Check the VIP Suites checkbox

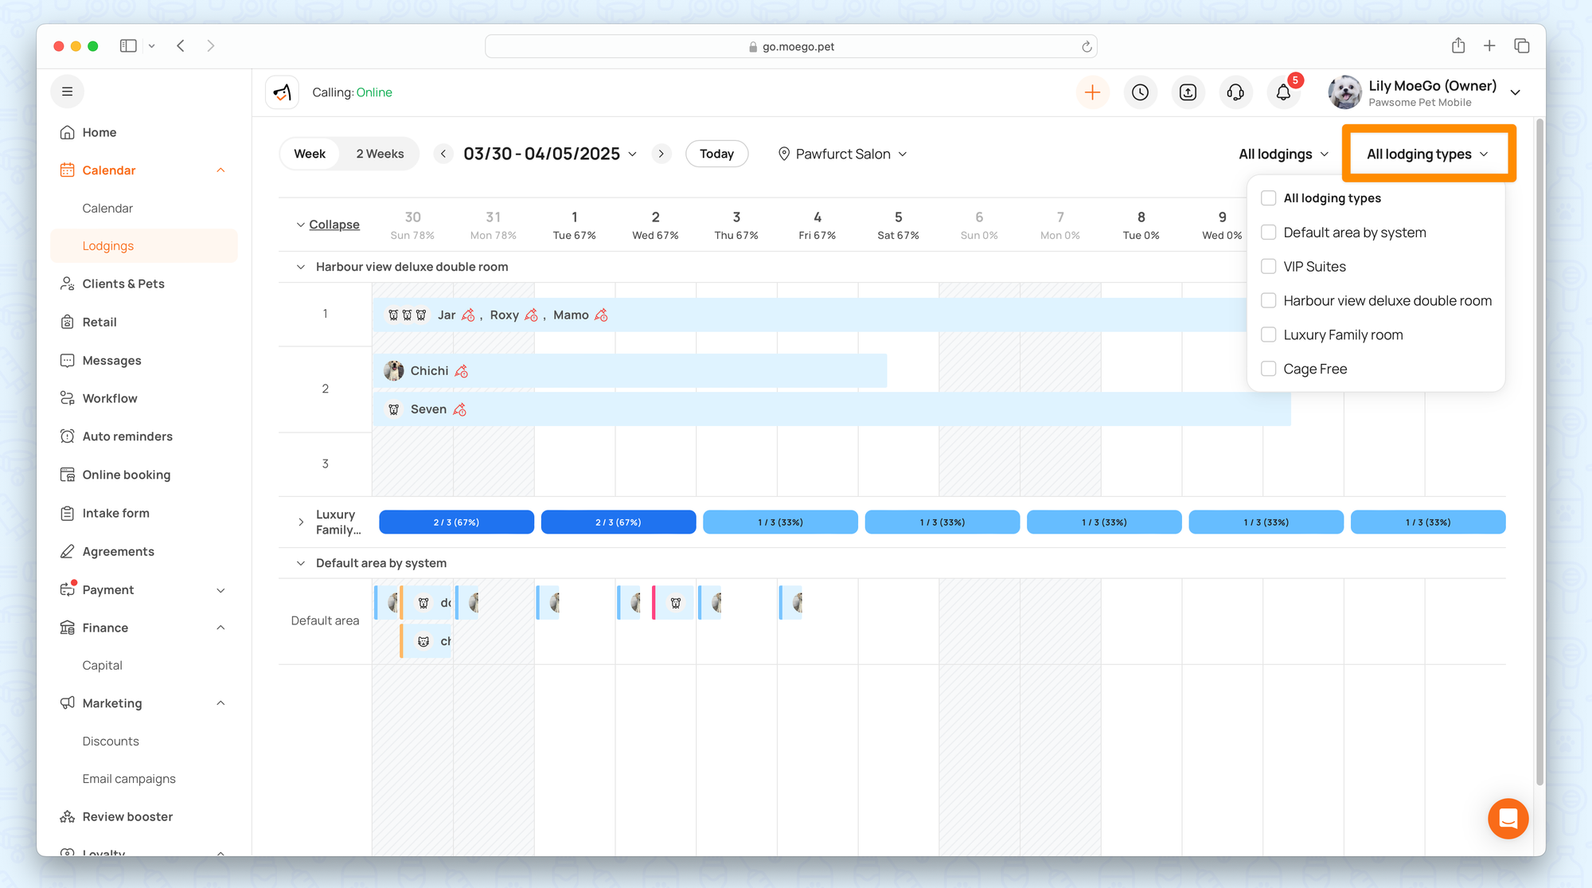point(1269,267)
